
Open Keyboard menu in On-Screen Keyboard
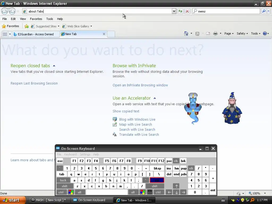coord(70,154)
